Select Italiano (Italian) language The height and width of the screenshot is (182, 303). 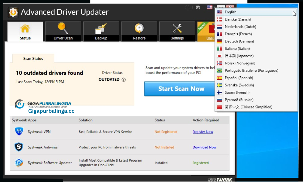[x=256, y=49]
